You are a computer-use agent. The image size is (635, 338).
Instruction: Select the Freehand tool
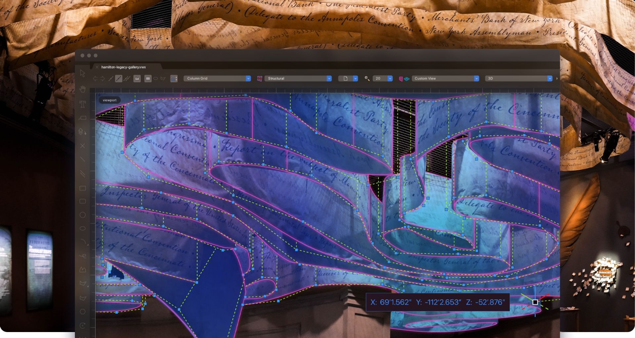coord(83,256)
